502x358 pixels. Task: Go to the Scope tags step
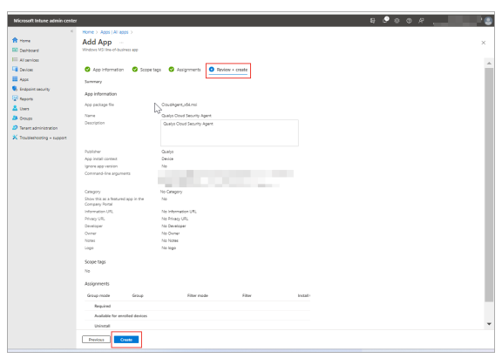coord(146,70)
